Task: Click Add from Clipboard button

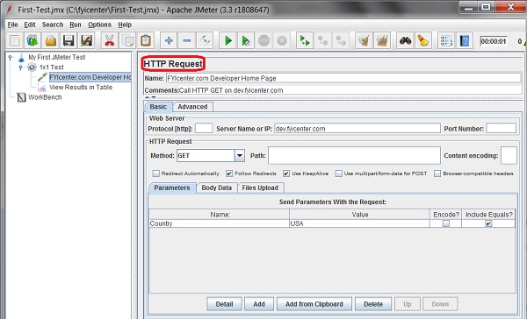Action: [x=314, y=304]
